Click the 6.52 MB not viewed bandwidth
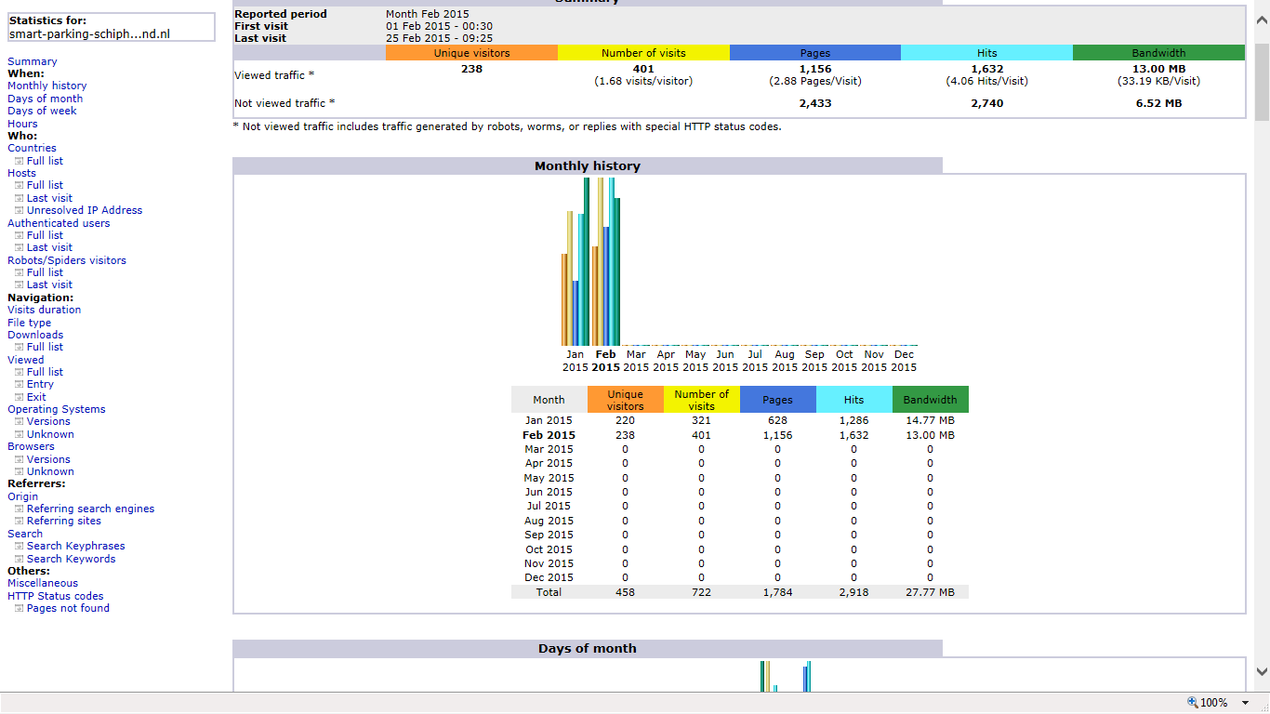This screenshot has width=1270, height=714. (x=1158, y=103)
